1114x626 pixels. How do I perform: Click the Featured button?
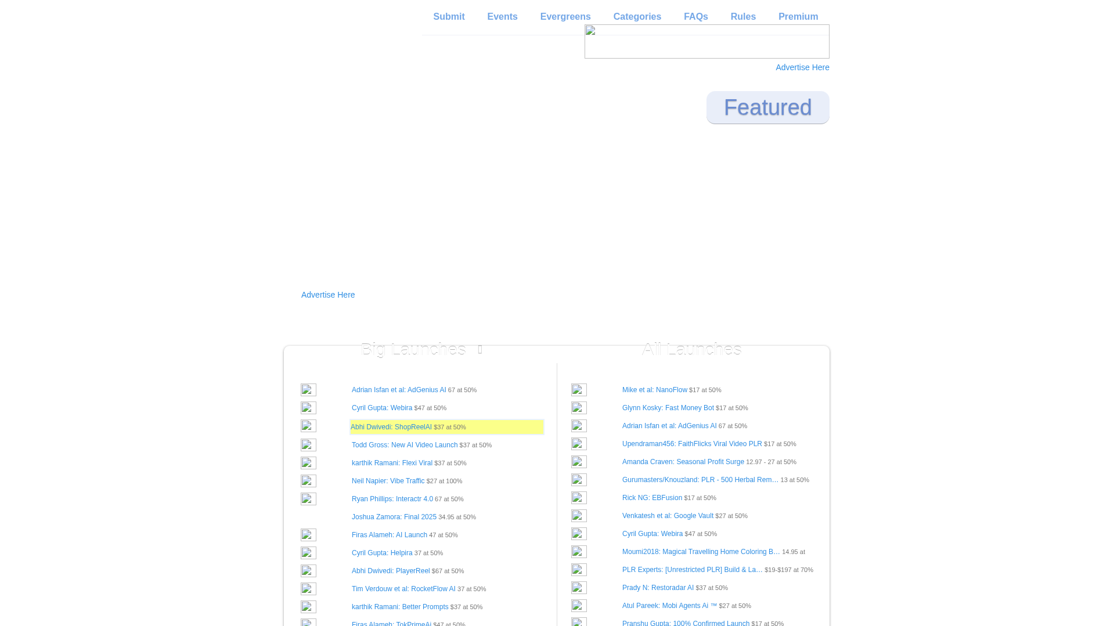[767, 107]
